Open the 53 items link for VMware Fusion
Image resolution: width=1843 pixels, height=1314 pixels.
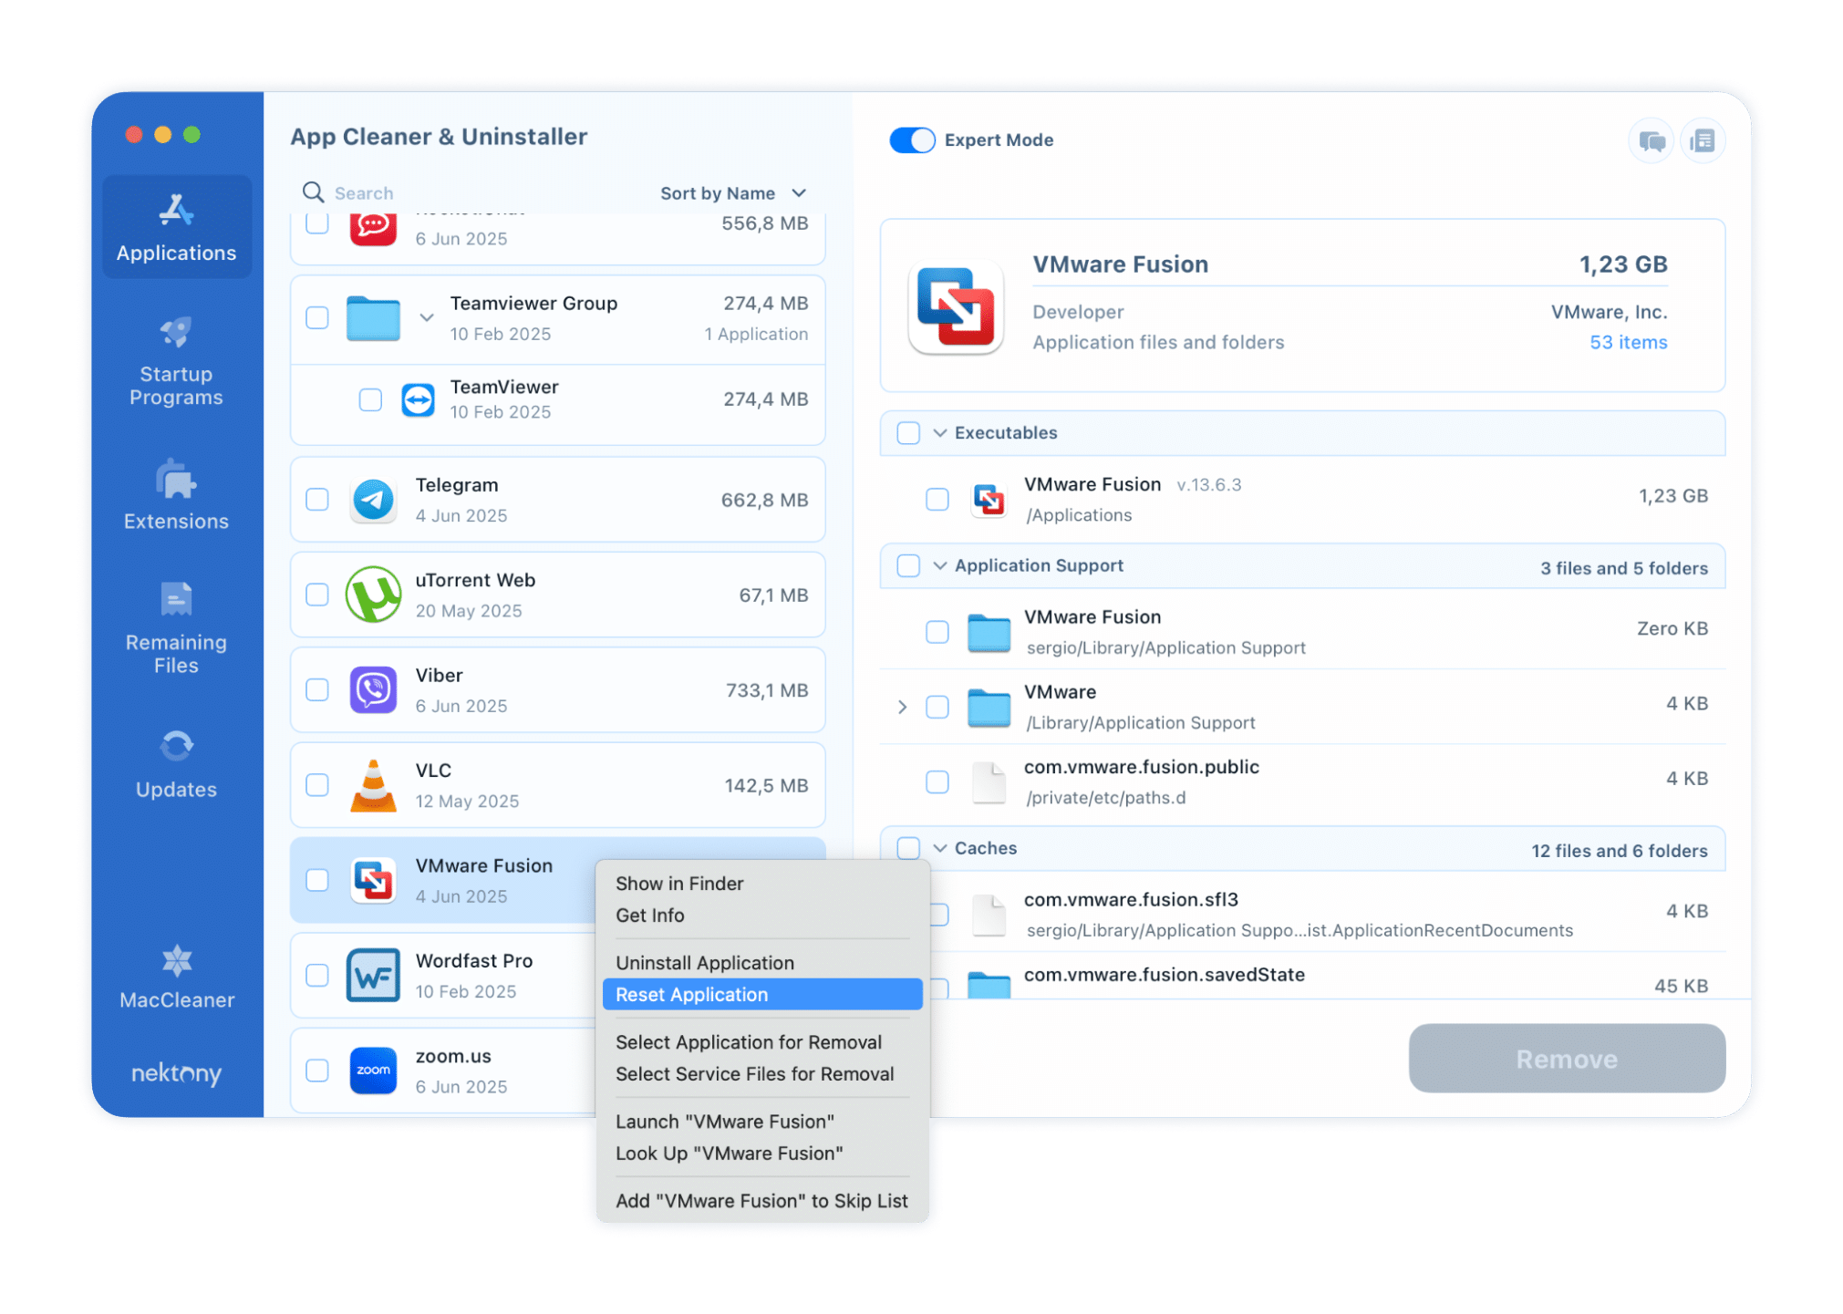(x=1628, y=342)
